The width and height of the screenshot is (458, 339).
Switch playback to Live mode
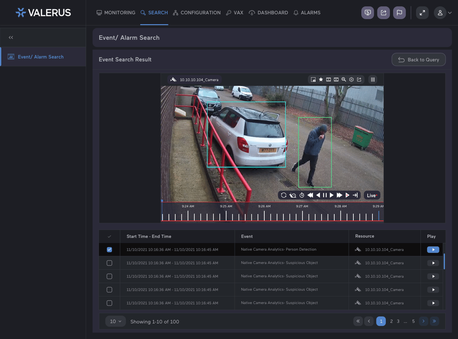pos(372,195)
